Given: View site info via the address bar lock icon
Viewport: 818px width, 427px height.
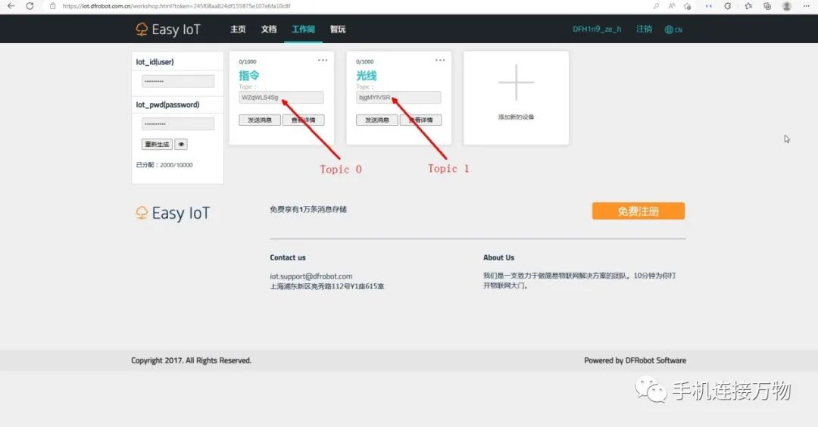Looking at the screenshot, I should [x=53, y=6].
